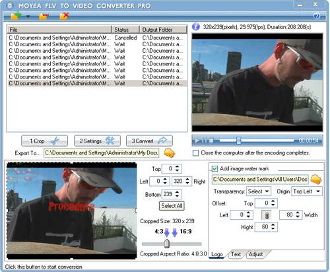The height and width of the screenshot is (272, 330).
Task: Click the remove selected file folder icon
Action: [43, 16]
